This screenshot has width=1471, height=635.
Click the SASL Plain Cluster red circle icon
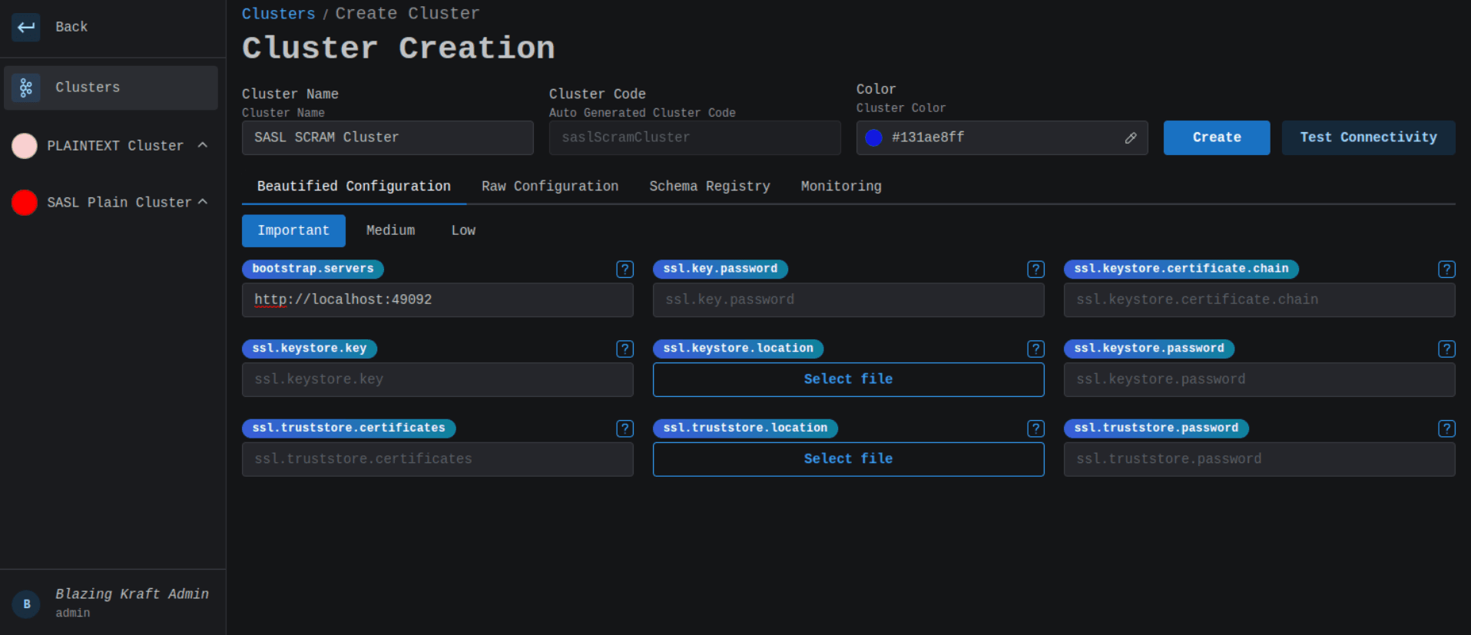(25, 203)
